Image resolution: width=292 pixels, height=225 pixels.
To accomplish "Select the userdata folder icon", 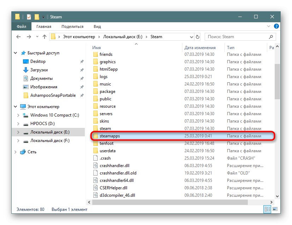I will [x=95, y=151].
